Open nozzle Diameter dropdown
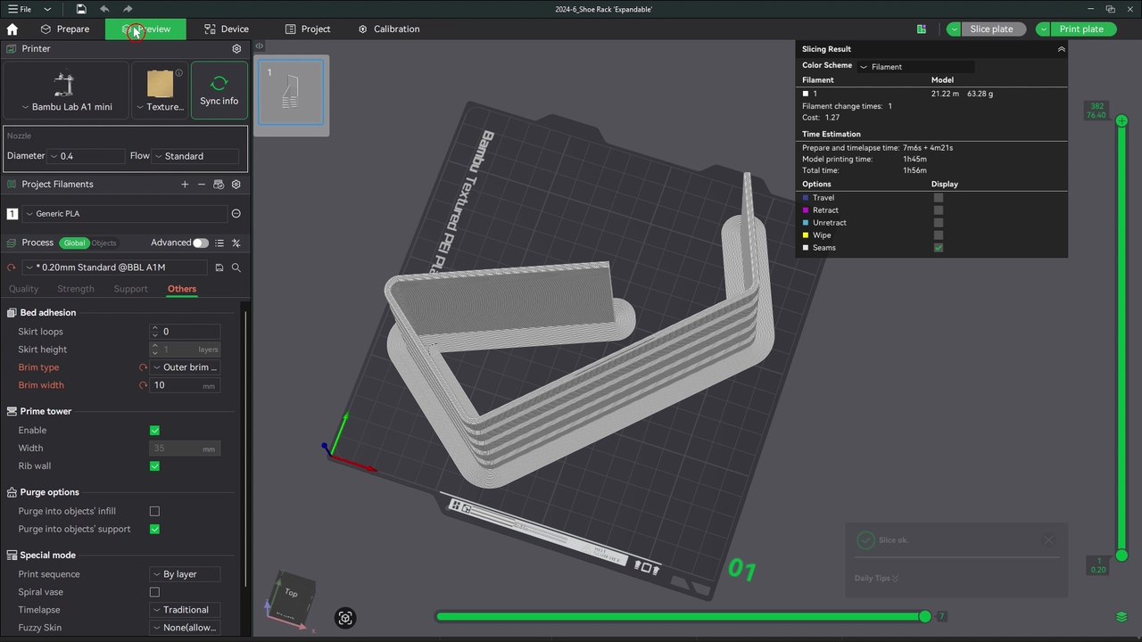The width and height of the screenshot is (1142, 642). (x=87, y=156)
